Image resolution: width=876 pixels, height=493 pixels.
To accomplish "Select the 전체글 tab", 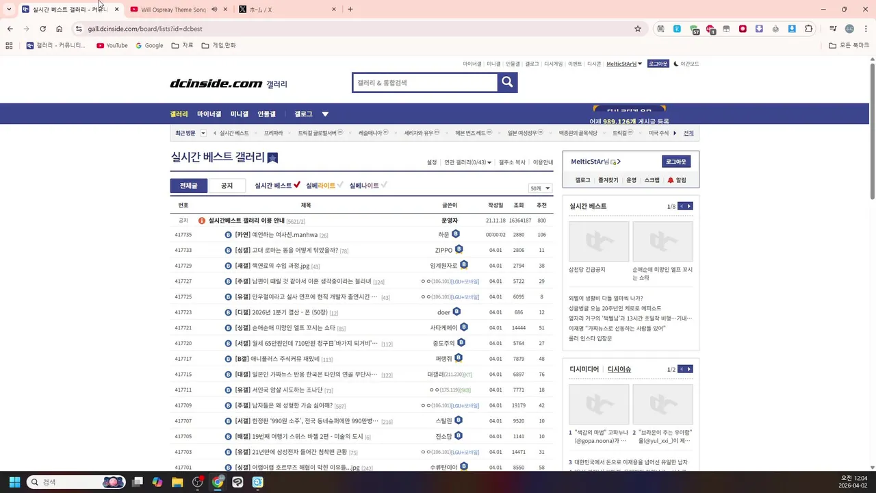I will tap(189, 186).
